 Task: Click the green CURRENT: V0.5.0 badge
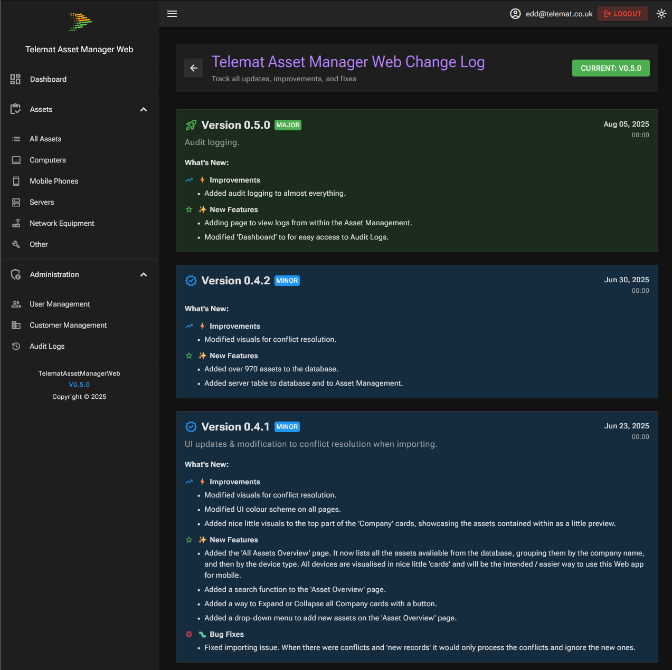[611, 68]
